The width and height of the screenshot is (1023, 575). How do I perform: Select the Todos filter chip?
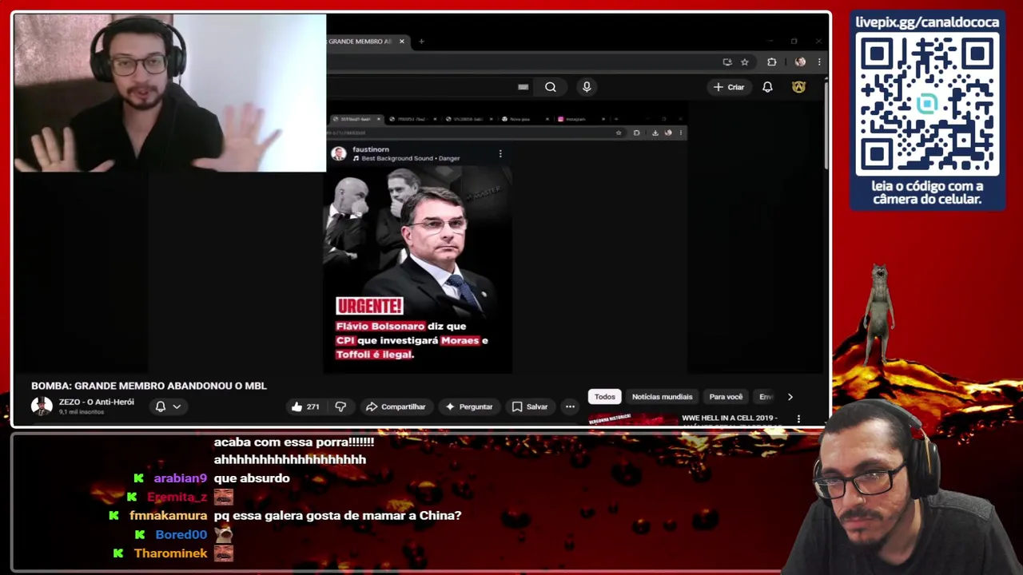click(x=605, y=397)
